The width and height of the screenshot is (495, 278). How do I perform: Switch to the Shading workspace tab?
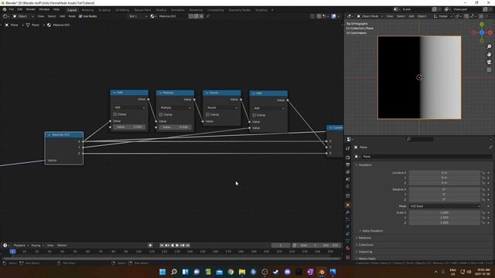pyautogui.click(x=161, y=10)
